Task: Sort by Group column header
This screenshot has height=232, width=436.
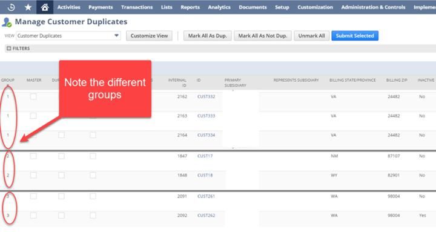Action: pos(8,80)
